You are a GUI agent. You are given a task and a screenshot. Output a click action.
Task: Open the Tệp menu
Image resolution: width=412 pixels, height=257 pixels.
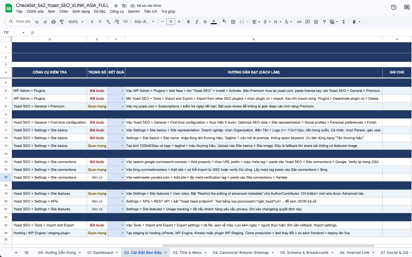coord(19,11)
